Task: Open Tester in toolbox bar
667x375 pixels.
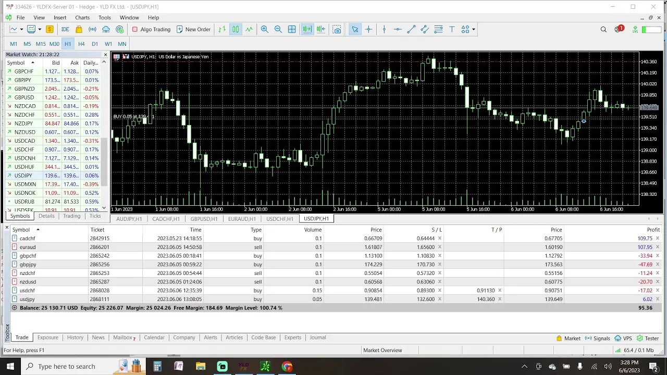Action: [x=648, y=339]
